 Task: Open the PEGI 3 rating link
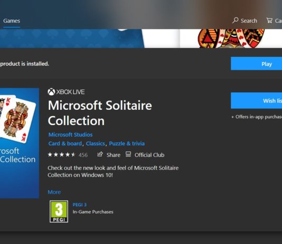80,205
